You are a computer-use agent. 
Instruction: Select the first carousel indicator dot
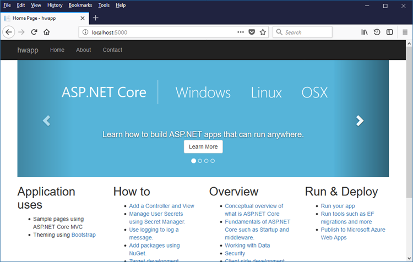[x=194, y=161]
